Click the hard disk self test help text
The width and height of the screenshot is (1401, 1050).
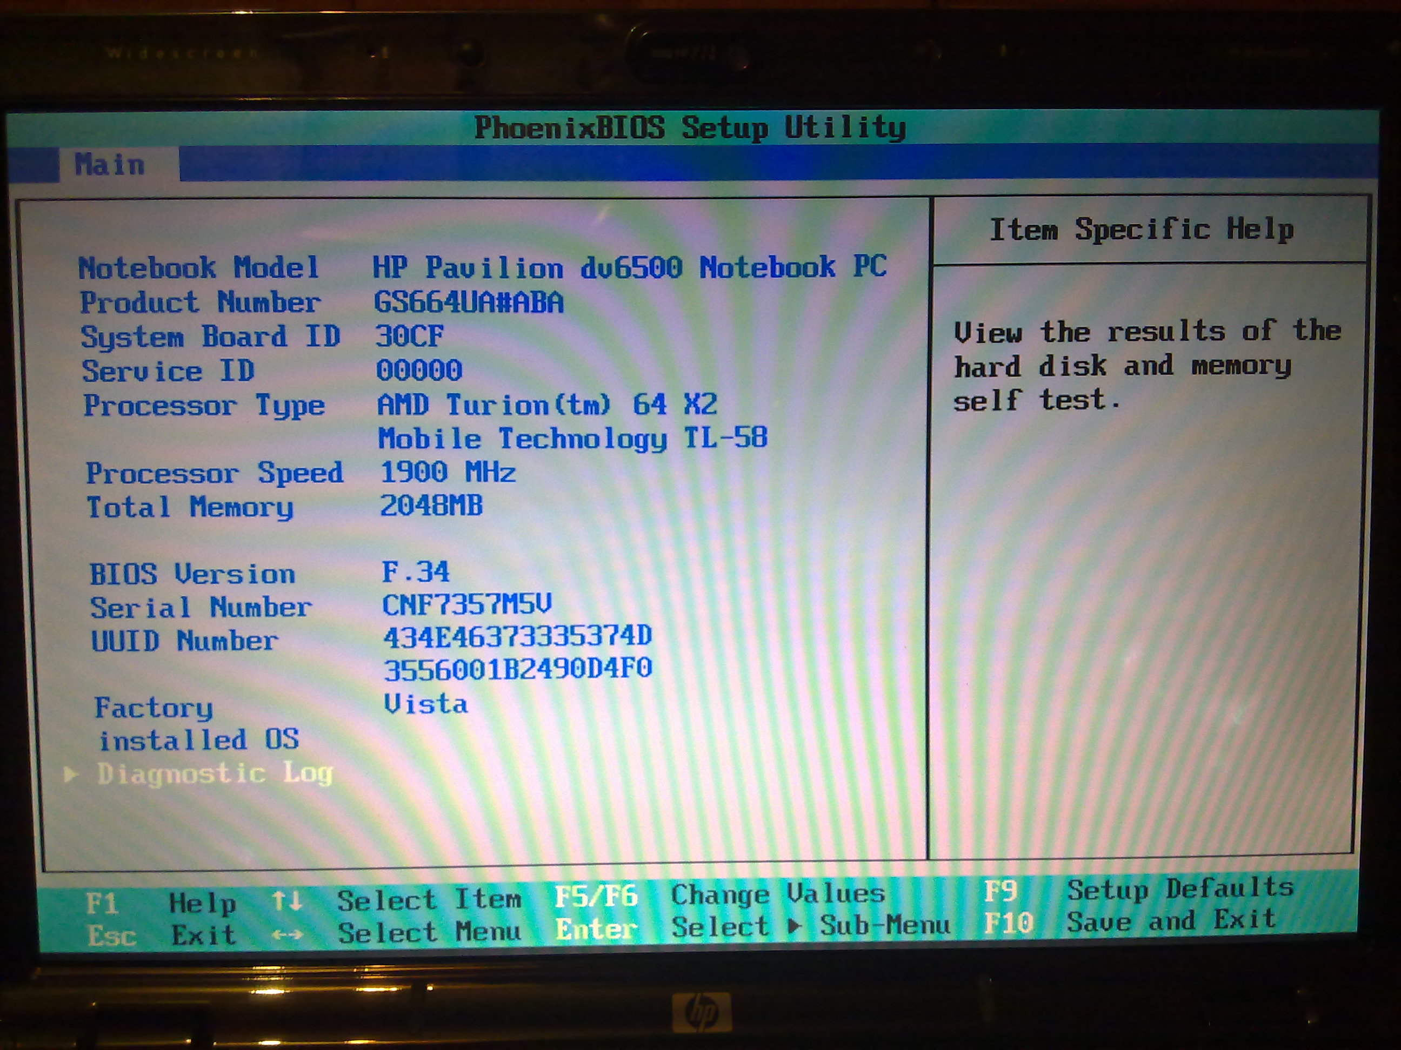1148,366
